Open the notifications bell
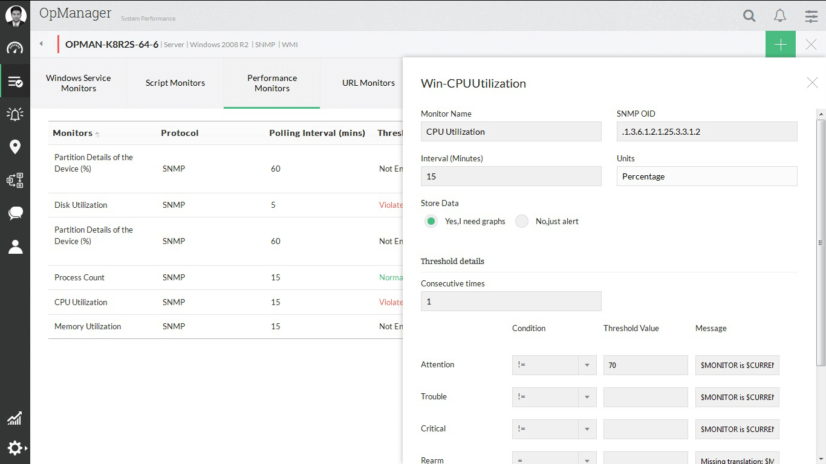 (780, 16)
